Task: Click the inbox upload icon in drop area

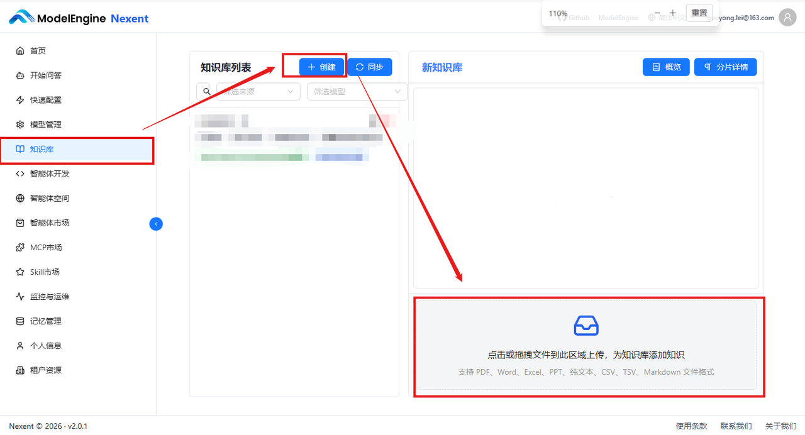Action: 586,326
